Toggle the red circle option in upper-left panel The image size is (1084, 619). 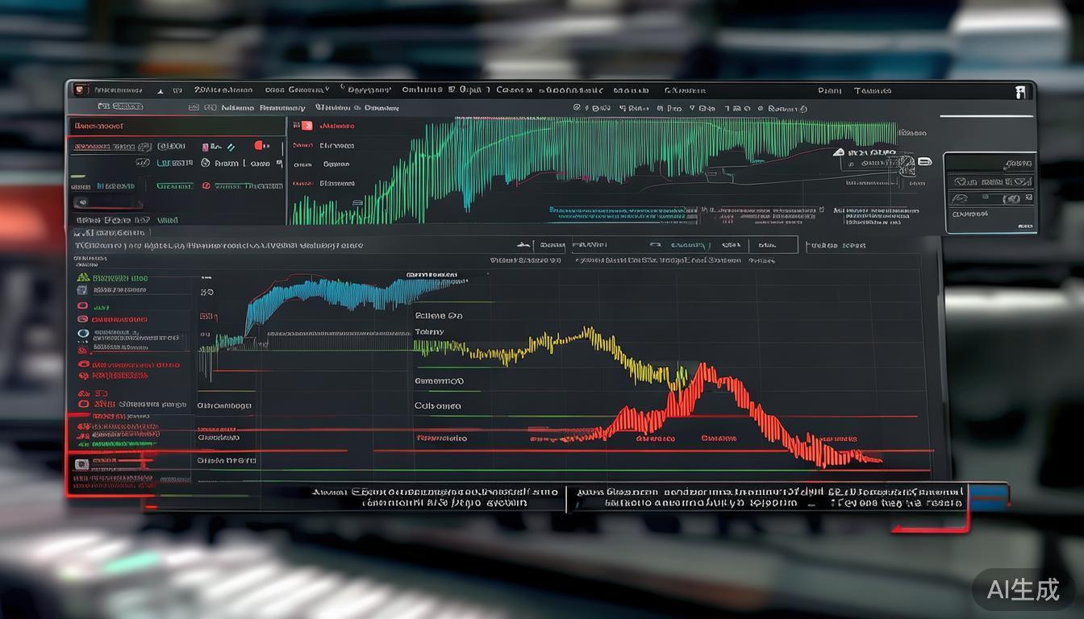point(206,185)
